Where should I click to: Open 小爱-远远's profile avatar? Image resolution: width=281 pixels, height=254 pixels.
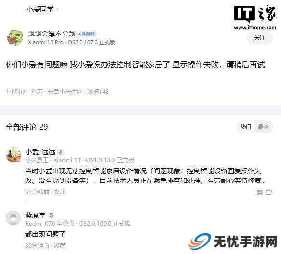pos(13,155)
